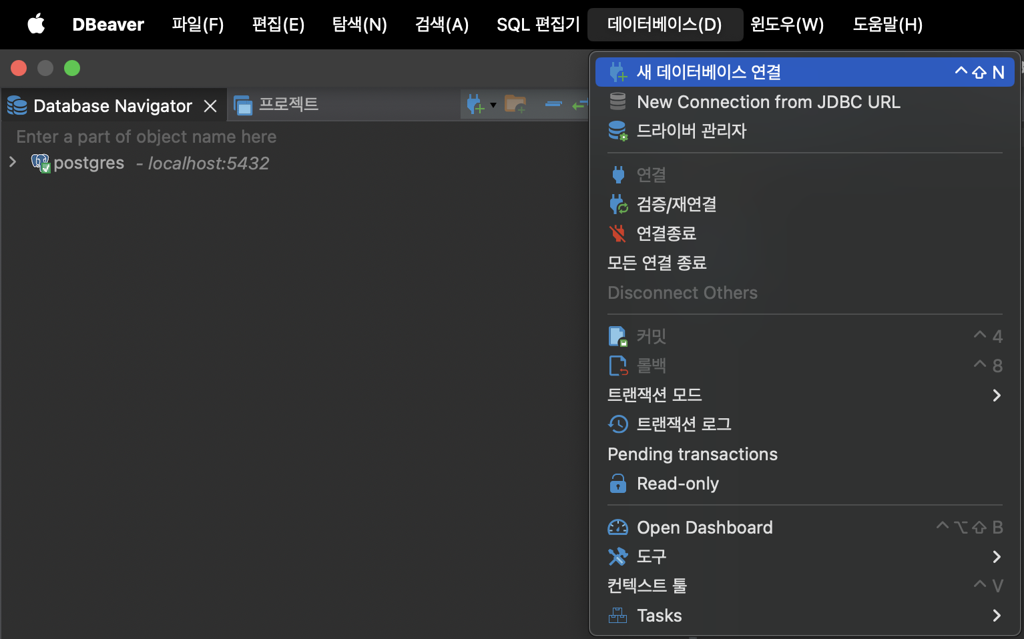Click the red disconnect icon beside 연결종료
Image resolution: width=1024 pixels, height=639 pixels.
[618, 233]
